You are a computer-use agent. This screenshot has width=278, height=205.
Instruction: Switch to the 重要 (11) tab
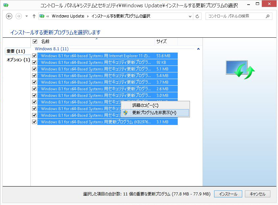pyautogui.click(x=16, y=51)
